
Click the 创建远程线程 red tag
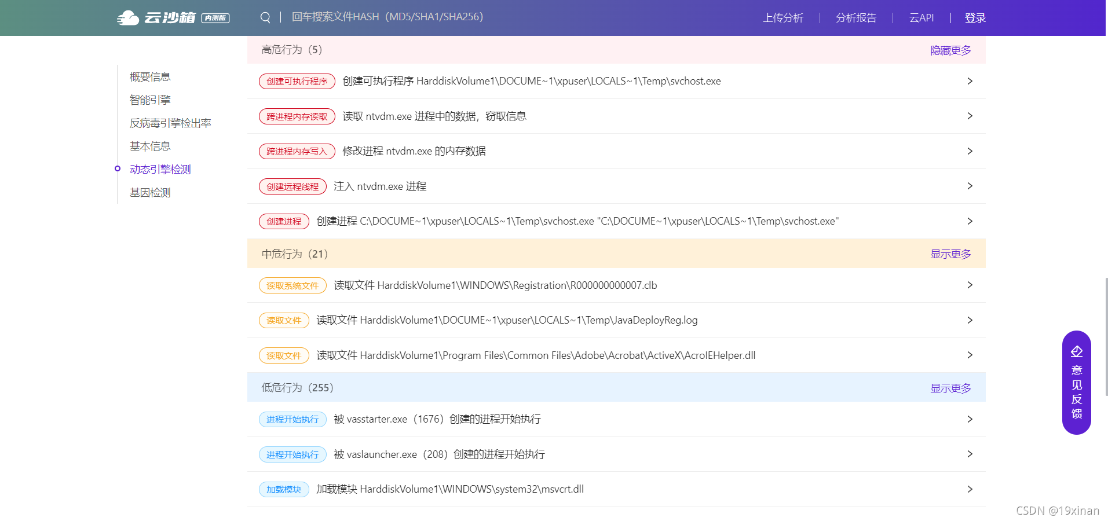click(292, 186)
